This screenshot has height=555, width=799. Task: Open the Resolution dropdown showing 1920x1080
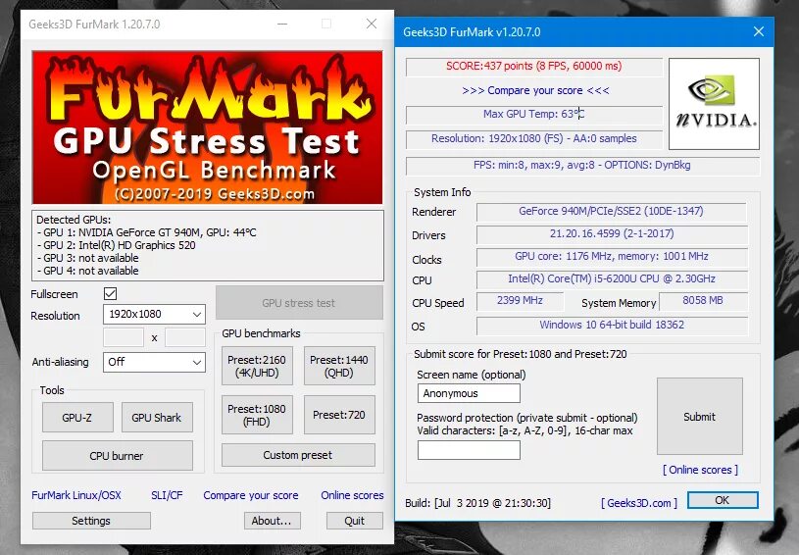pyautogui.click(x=154, y=315)
